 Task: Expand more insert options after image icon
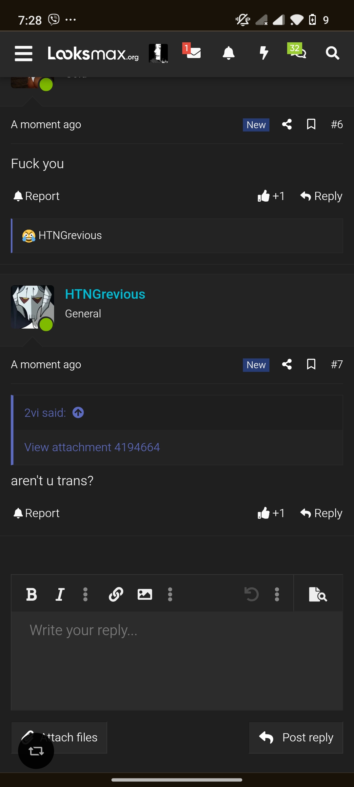point(170,594)
